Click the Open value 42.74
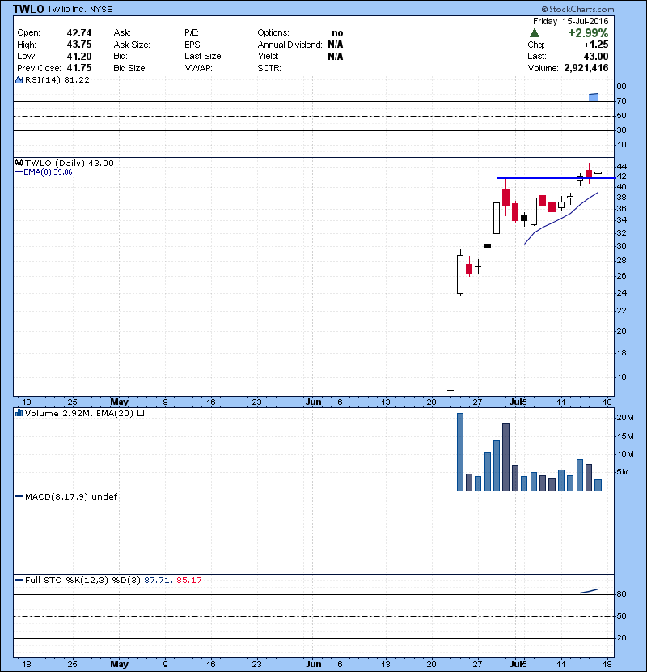Viewport: 647px width, 672px height. (x=79, y=33)
